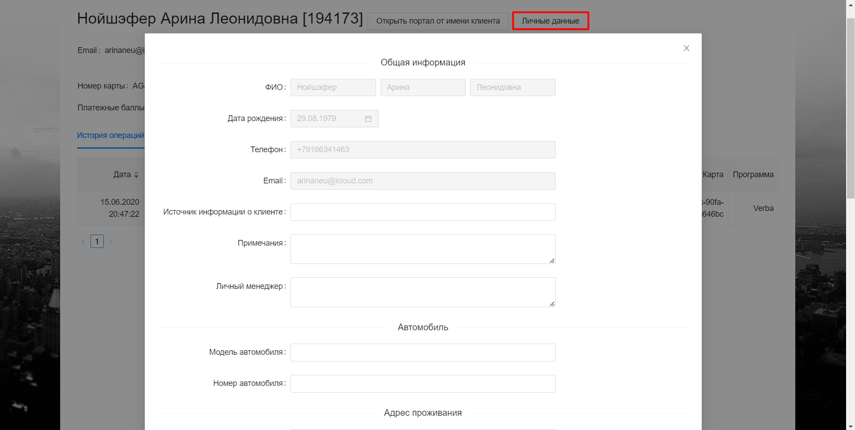Focus the Телефон input field
The width and height of the screenshot is (855, 430).
422,150
